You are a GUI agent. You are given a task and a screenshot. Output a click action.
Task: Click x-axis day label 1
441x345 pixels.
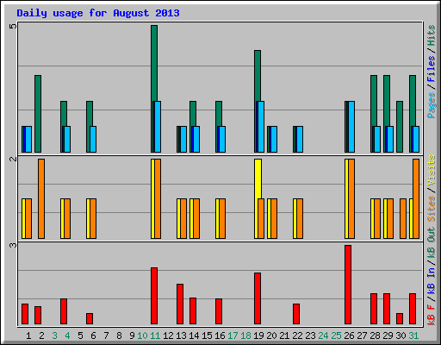tap(28, 336)
